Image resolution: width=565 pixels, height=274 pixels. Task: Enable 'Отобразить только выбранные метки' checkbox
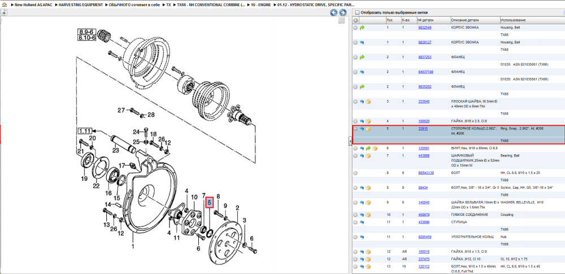point(357,12)
